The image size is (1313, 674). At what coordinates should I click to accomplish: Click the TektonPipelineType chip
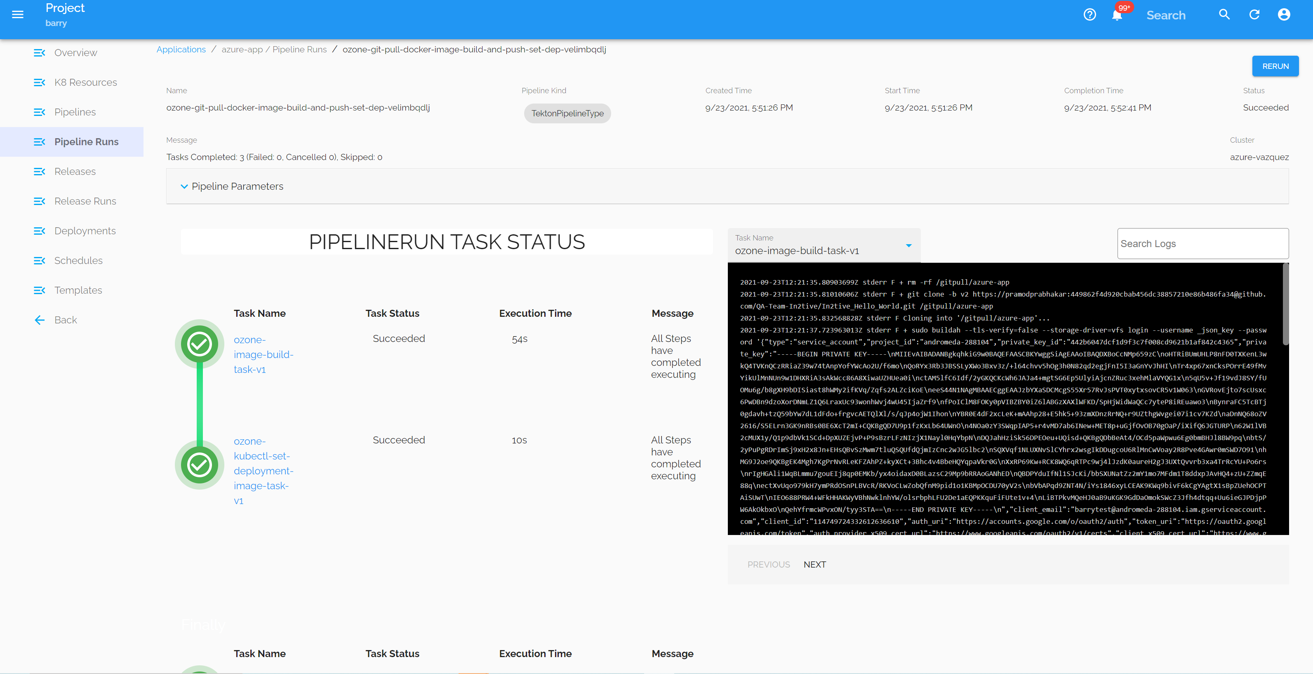tap(567, 113)
